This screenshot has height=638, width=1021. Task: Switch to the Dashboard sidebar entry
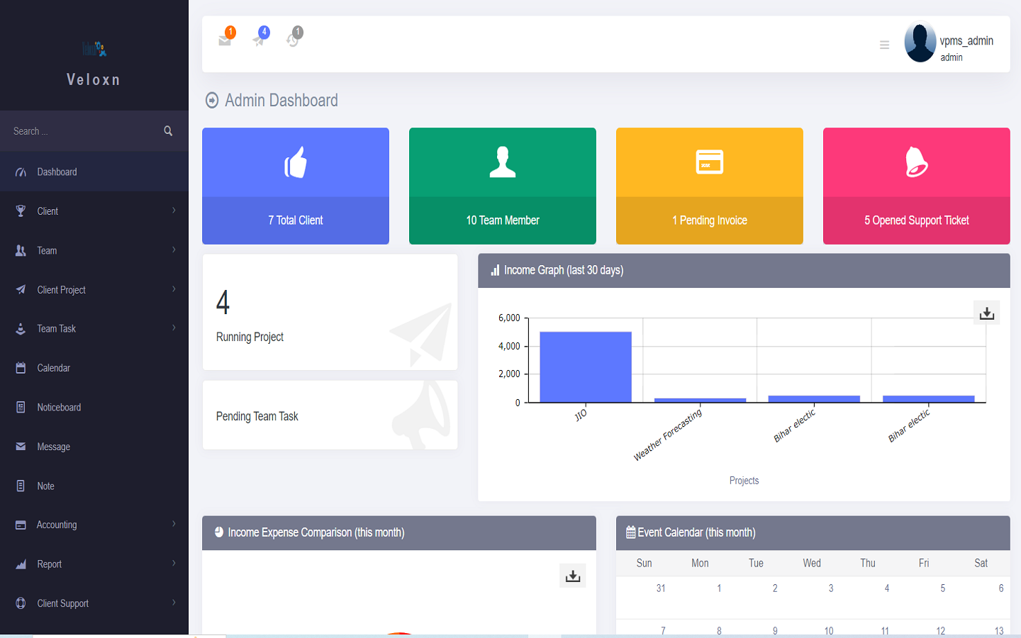point(57,172)
